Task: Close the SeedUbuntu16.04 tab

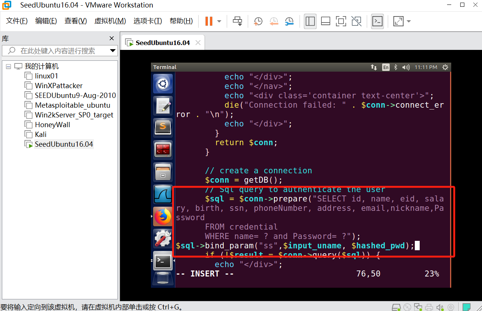Action: (x=198, y=43)
